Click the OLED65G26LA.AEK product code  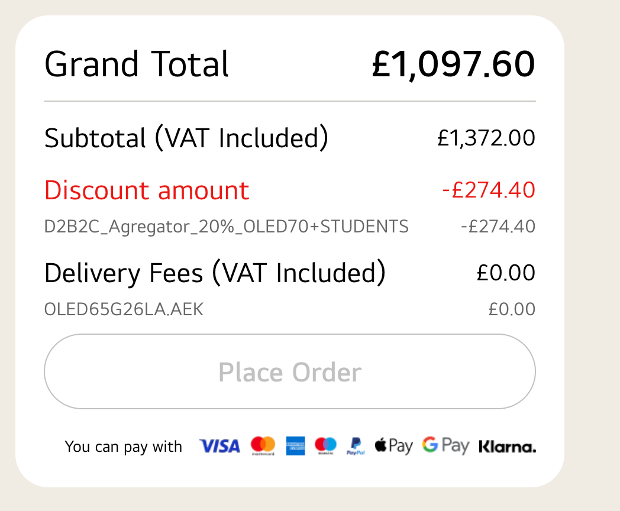pos(124,309)
